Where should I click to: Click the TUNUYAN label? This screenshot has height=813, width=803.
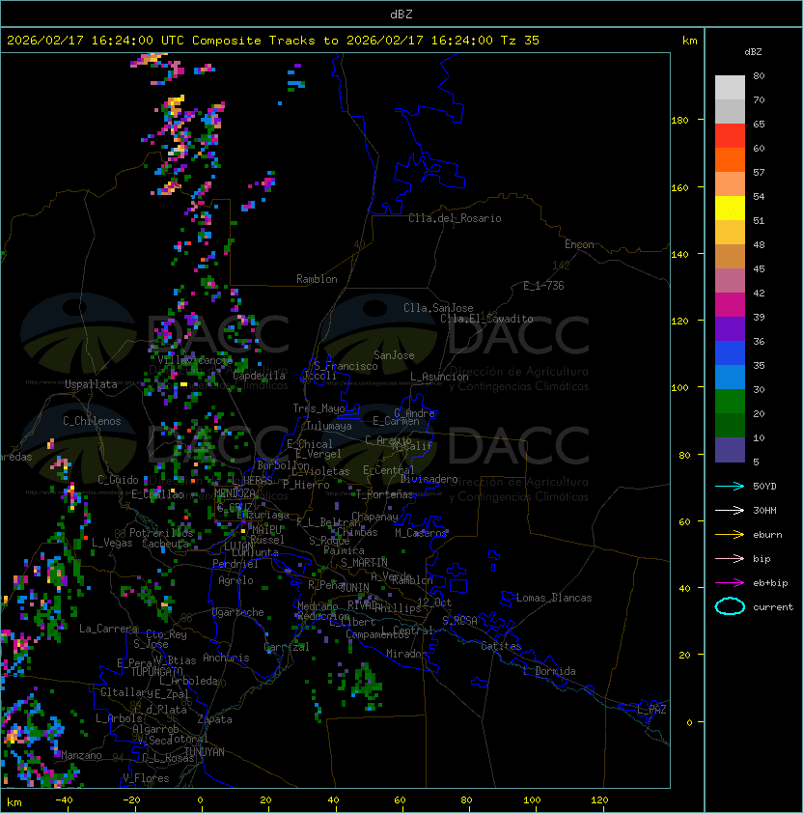(205, 752)
